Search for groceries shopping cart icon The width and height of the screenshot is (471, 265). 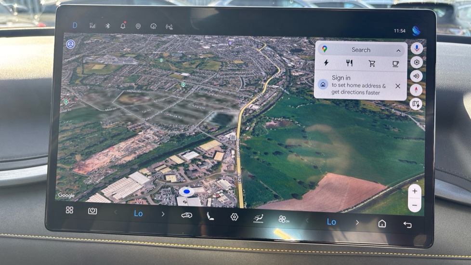[x=372, y=64]
